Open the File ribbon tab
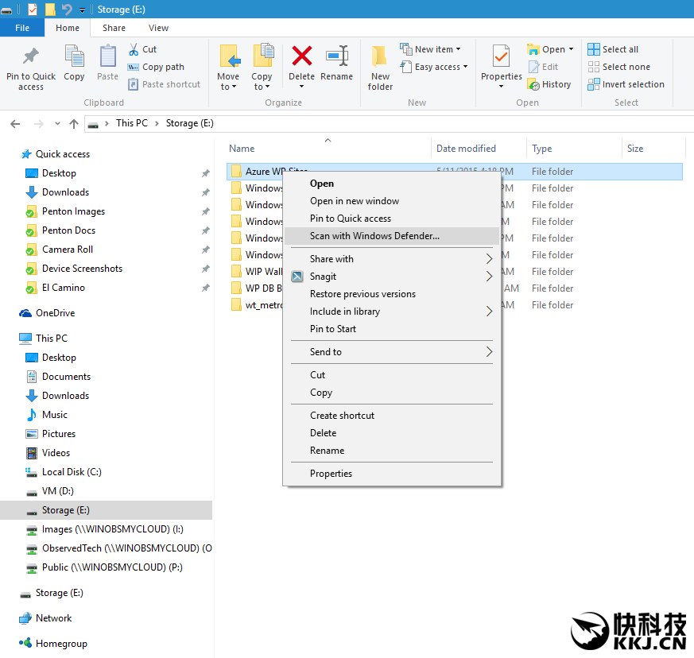694x658 pixels. (x=22, y=28)
